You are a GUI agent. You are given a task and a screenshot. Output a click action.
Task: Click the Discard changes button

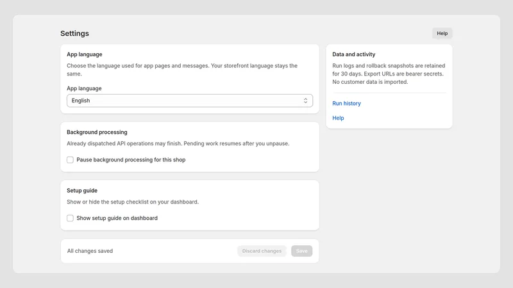[x=262, y=251]
